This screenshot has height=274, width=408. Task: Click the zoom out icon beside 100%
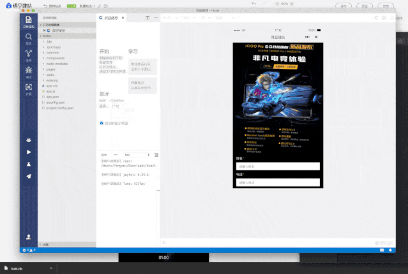pyautogui.click(x=277, y=4)
